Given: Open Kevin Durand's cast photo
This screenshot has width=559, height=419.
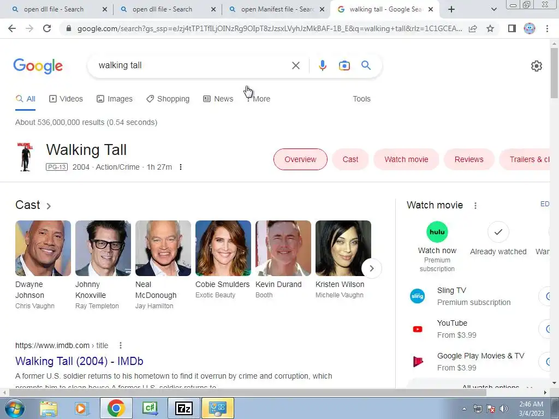Looking at the screenshot, I should [x=283, y=248].
